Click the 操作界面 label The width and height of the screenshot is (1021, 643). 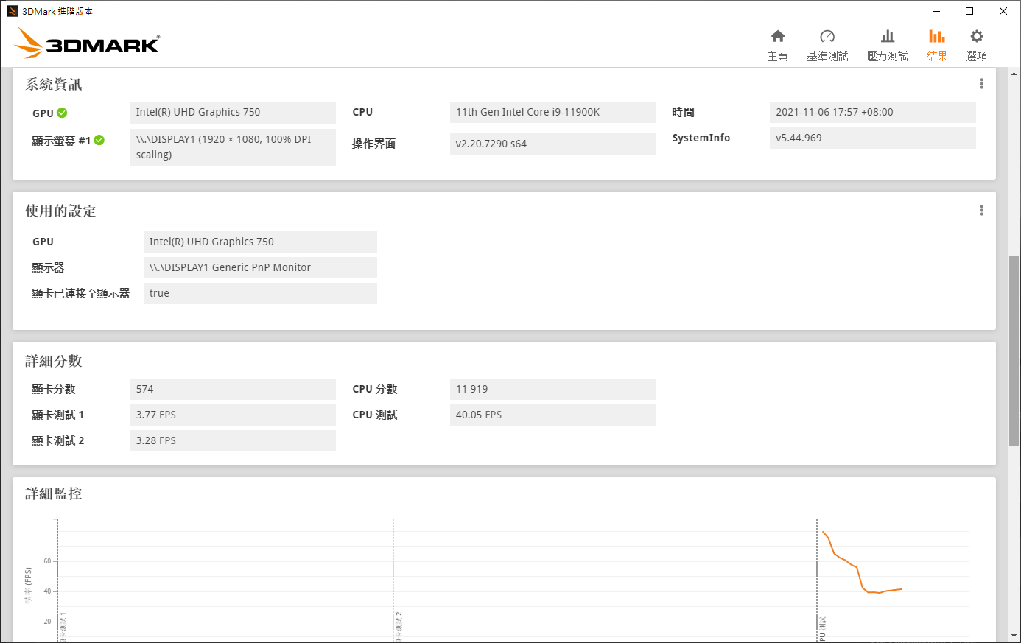(374, 144)
